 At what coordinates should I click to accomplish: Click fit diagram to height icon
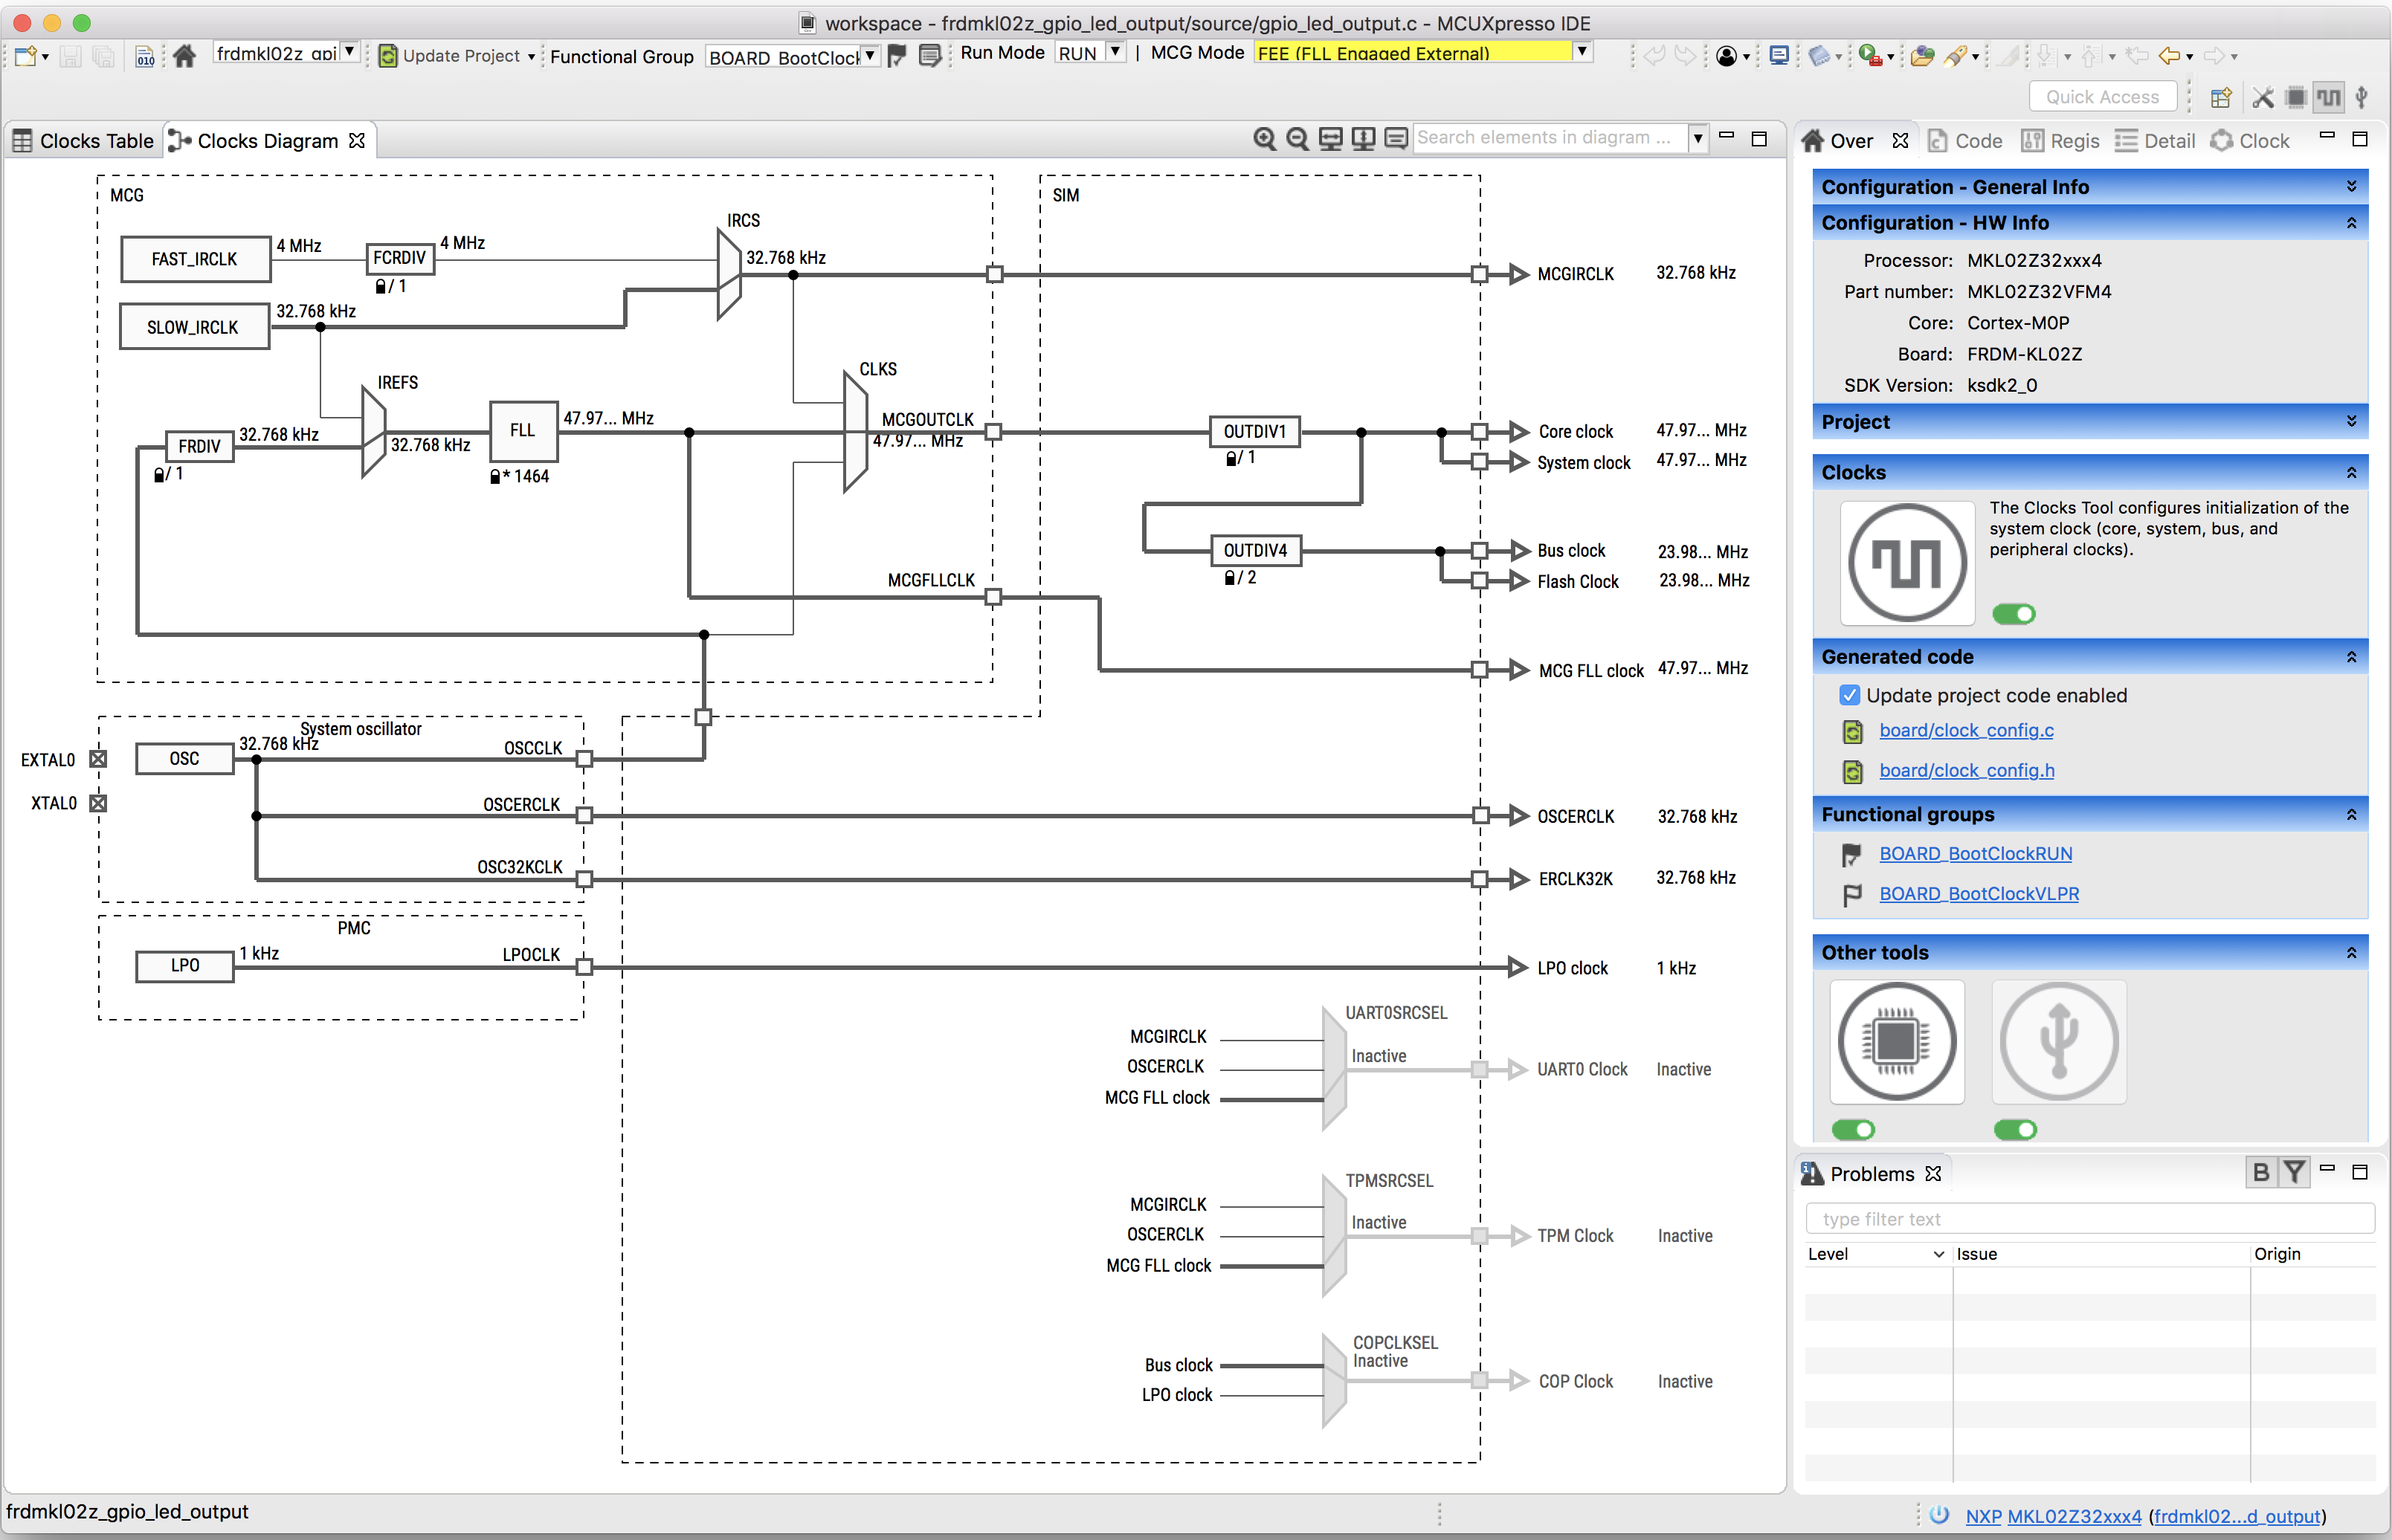[1364, 139]
